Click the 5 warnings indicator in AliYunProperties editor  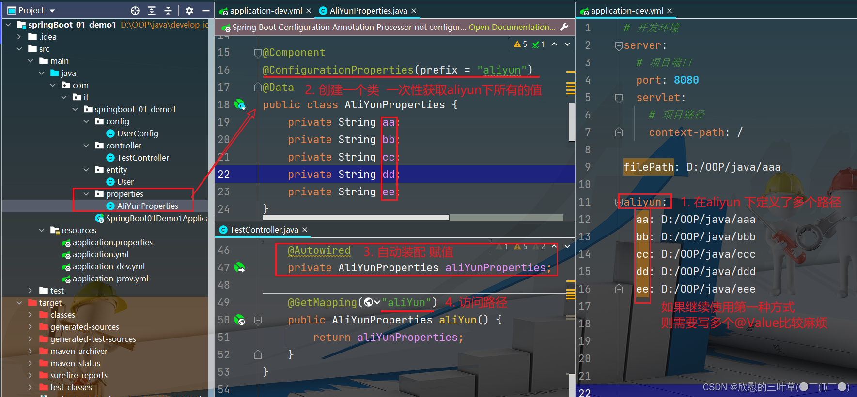520,44
